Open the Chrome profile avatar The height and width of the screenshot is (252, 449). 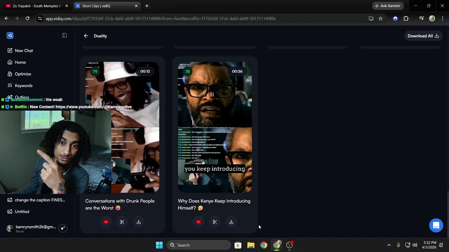coord(432,19)
